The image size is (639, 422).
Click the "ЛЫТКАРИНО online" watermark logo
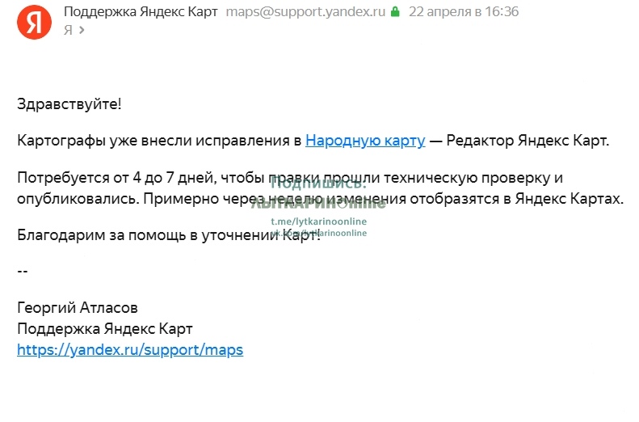tap(317, 203)
